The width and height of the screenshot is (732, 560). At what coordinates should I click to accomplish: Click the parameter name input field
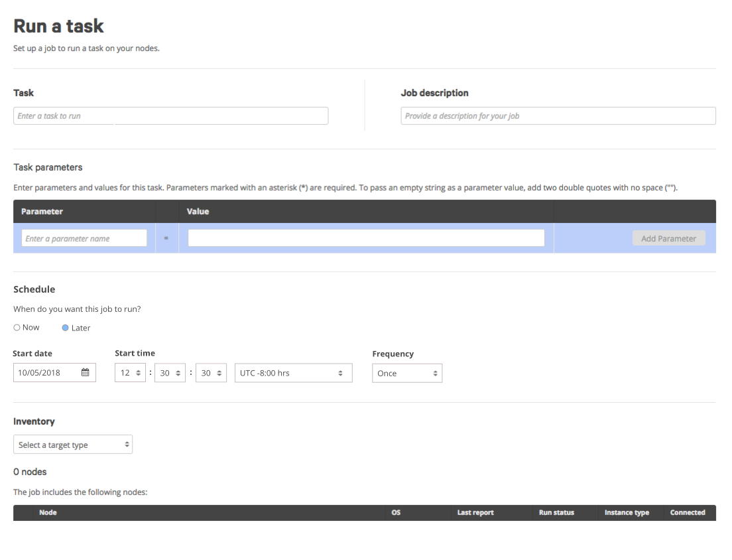click(84, 238)
